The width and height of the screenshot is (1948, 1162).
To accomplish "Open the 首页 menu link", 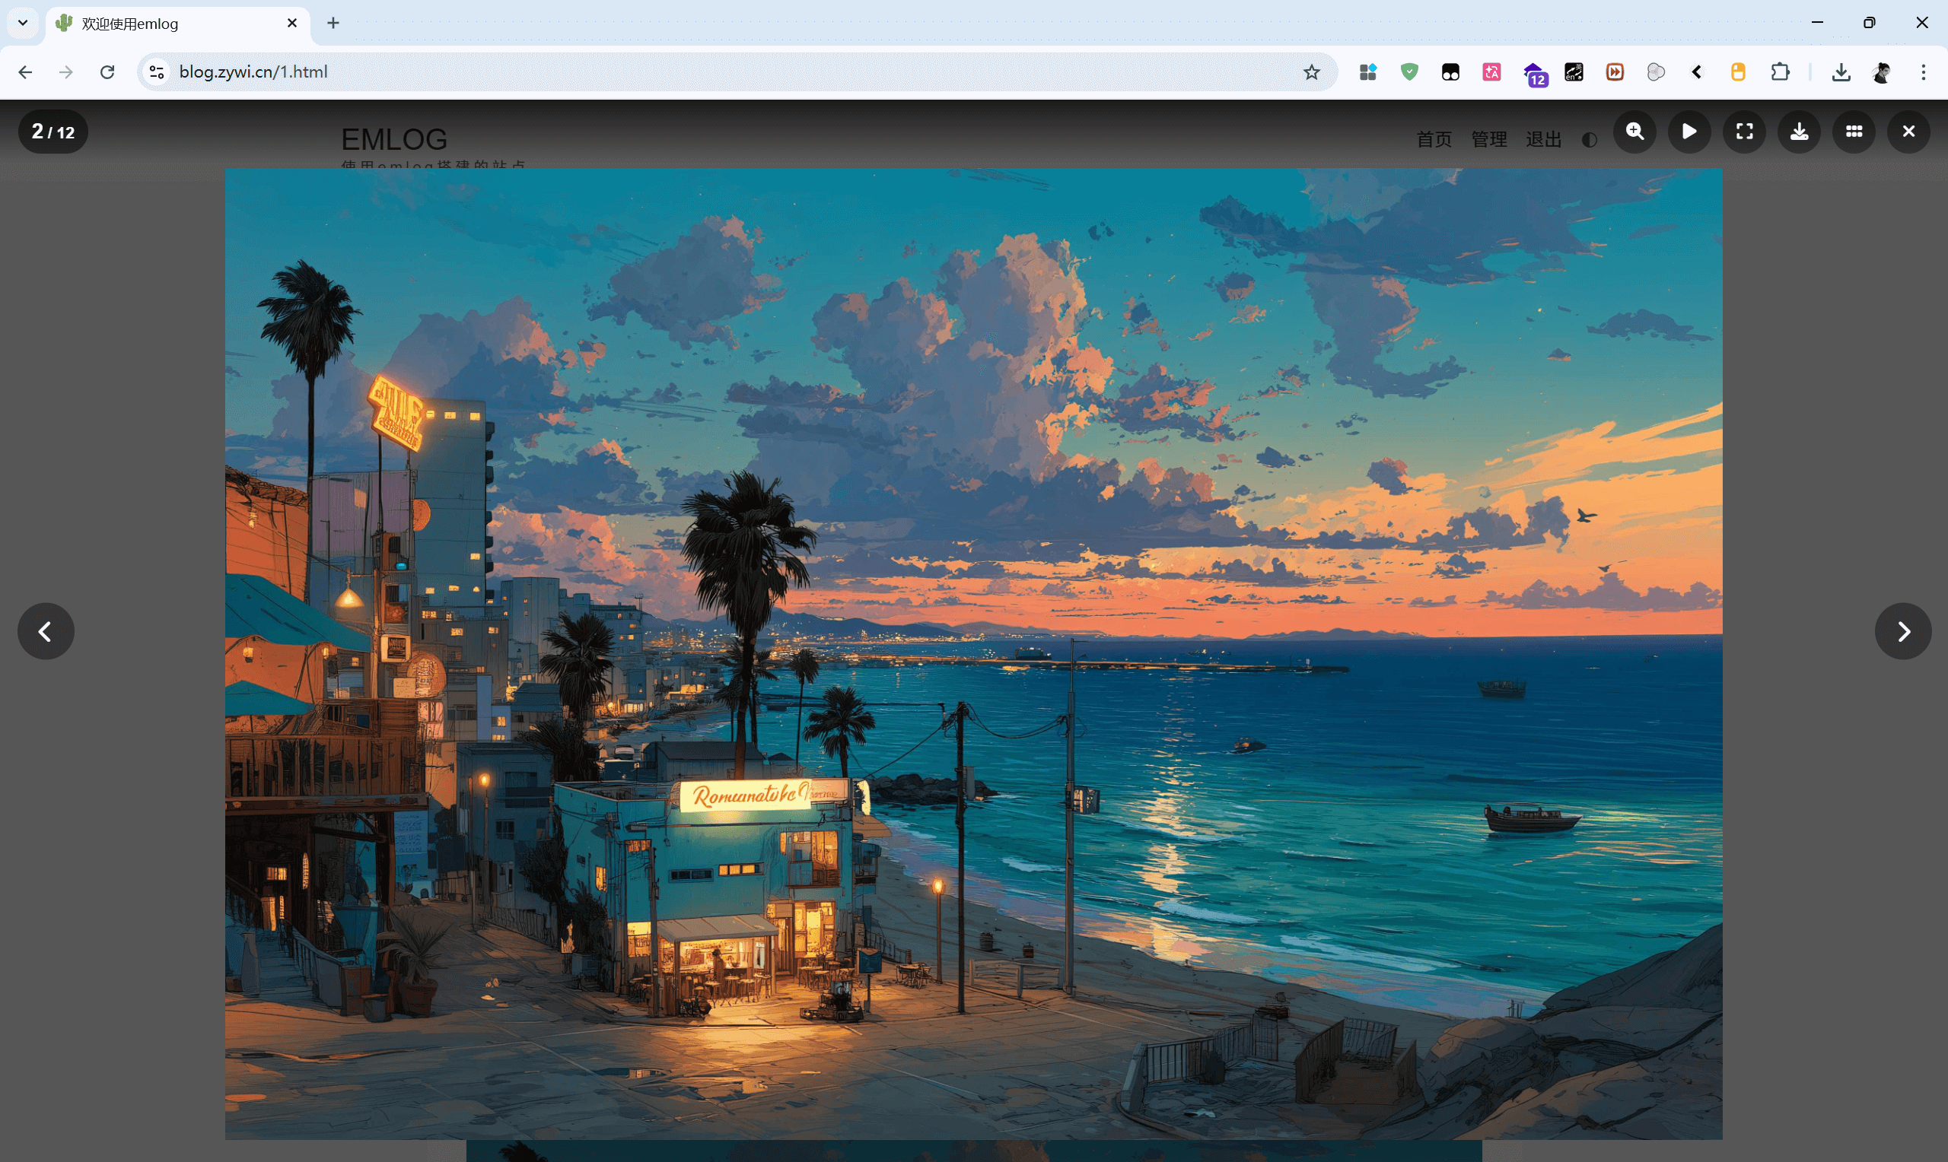I will tap(1434, 139).
